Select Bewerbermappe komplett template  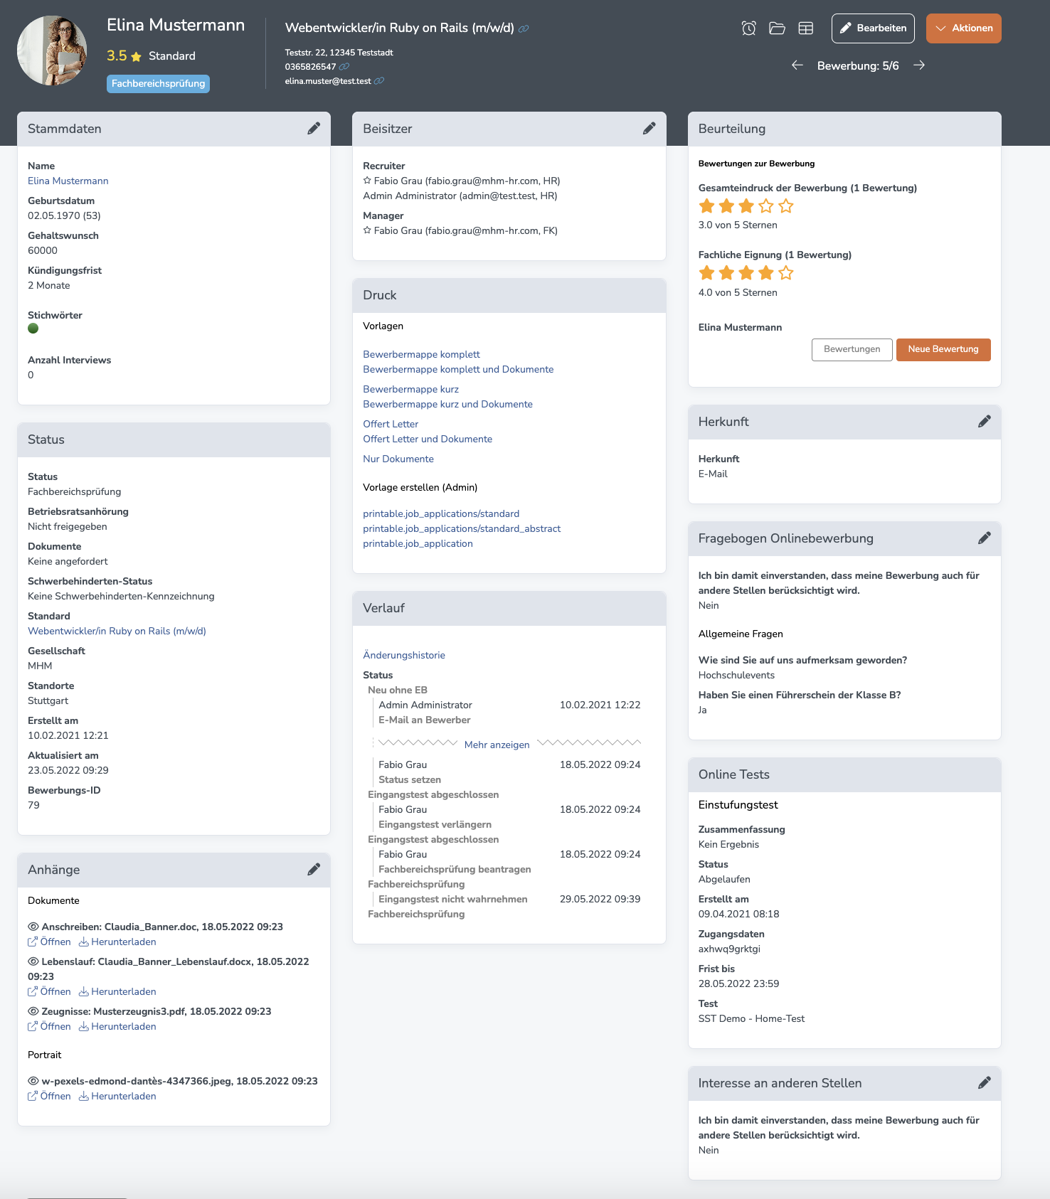[x=421, y=354]
